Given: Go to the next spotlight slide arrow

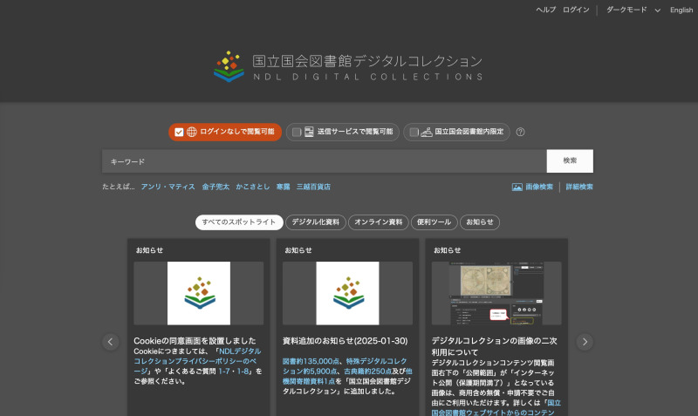Looking at the screenshot, I should [x=585, y=342].
